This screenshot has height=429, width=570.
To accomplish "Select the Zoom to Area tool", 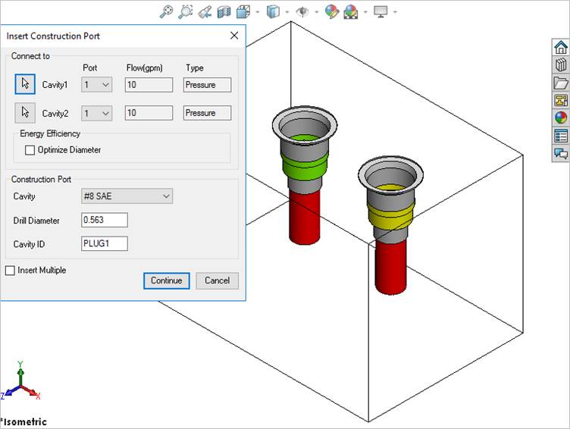I will pos(186,11).
